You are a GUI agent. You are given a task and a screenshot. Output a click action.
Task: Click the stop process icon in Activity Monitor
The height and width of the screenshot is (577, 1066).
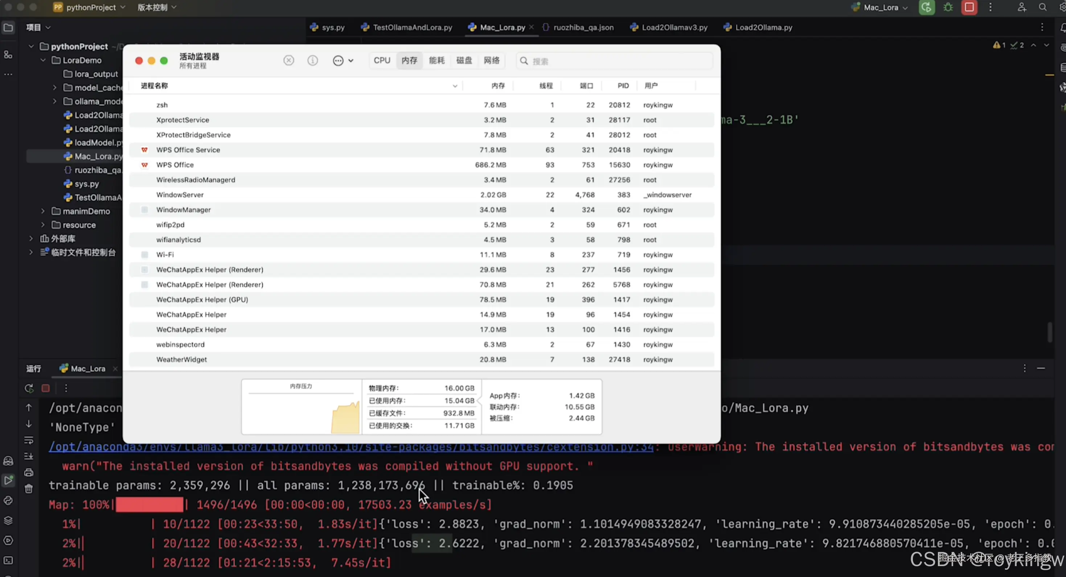288,61
